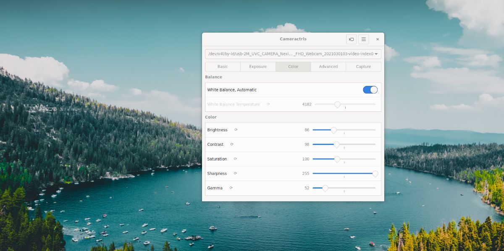This screenshot has width=504, height=251.
Task: Reset Contrast to default value
Action: (232, 145)
